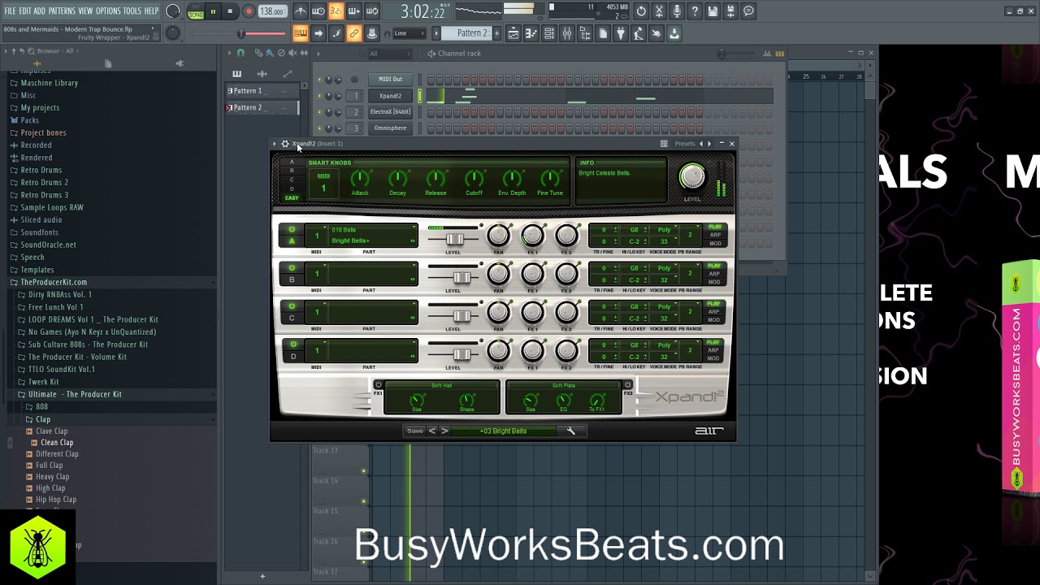1040x585 pixels.
Task: Click the Fine Tune smart knob
Action: pyautogui.click(x=550, y=178)
